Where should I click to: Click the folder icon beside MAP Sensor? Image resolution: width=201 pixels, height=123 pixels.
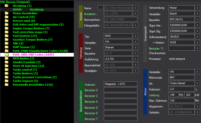coord(7,47)
